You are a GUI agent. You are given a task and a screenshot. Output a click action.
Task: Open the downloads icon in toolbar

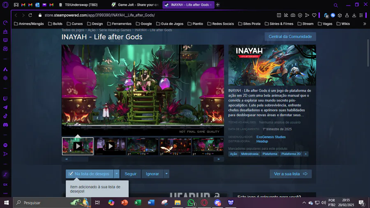pos(354,15)
